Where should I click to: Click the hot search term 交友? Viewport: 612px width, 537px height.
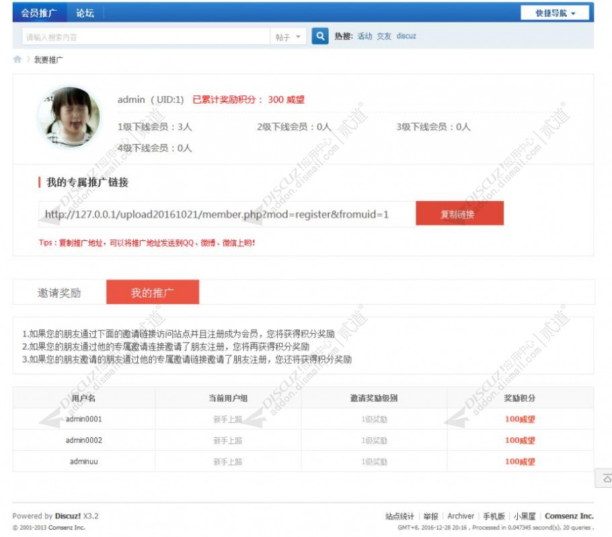point(383,36)
